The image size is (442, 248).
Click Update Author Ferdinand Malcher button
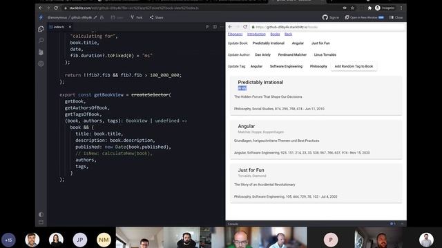pos(292,55)
